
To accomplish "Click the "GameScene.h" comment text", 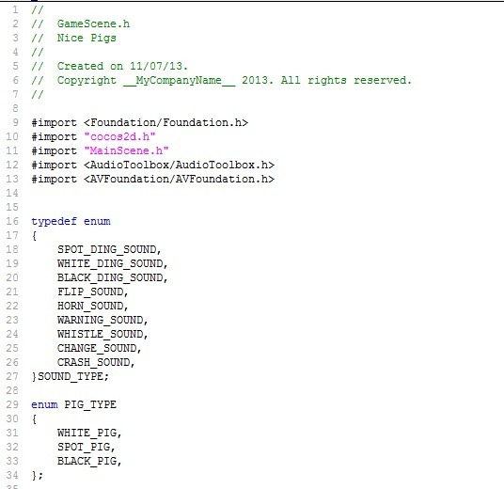I will point(93,24).
